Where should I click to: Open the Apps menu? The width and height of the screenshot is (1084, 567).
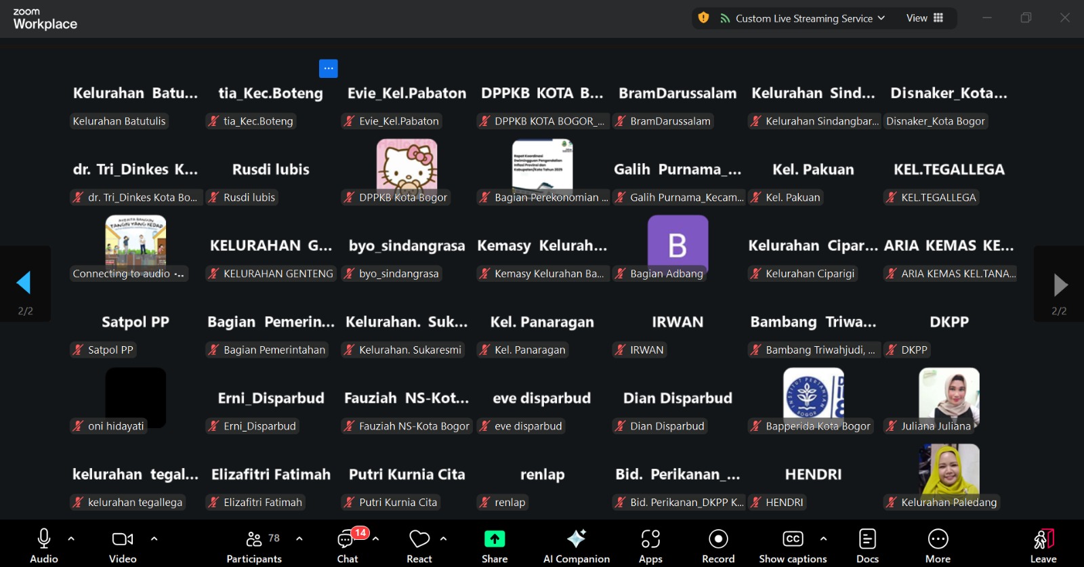[x=650, y=546]
